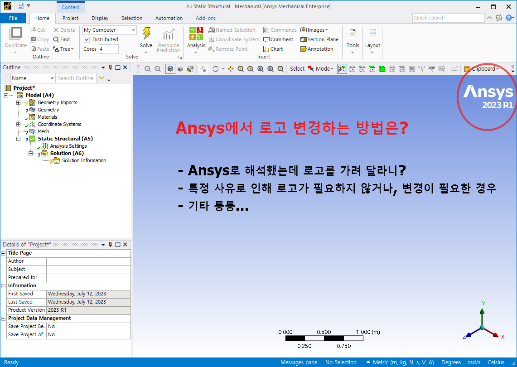Click the Previous View icon in graphics toolbar

[148, 69]
